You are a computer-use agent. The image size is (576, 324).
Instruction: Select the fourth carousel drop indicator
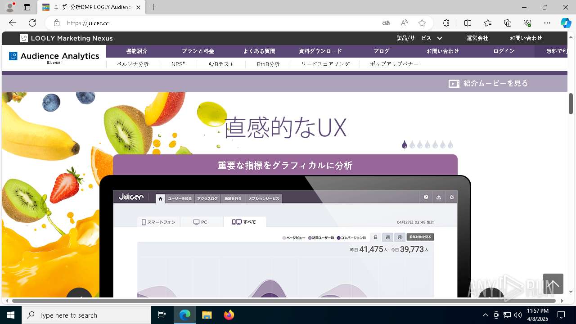tap(427, 144)
